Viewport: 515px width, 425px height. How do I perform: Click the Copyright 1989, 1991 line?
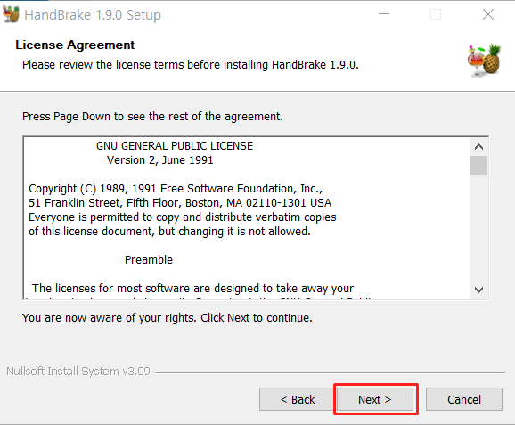[x=176, y=189]
